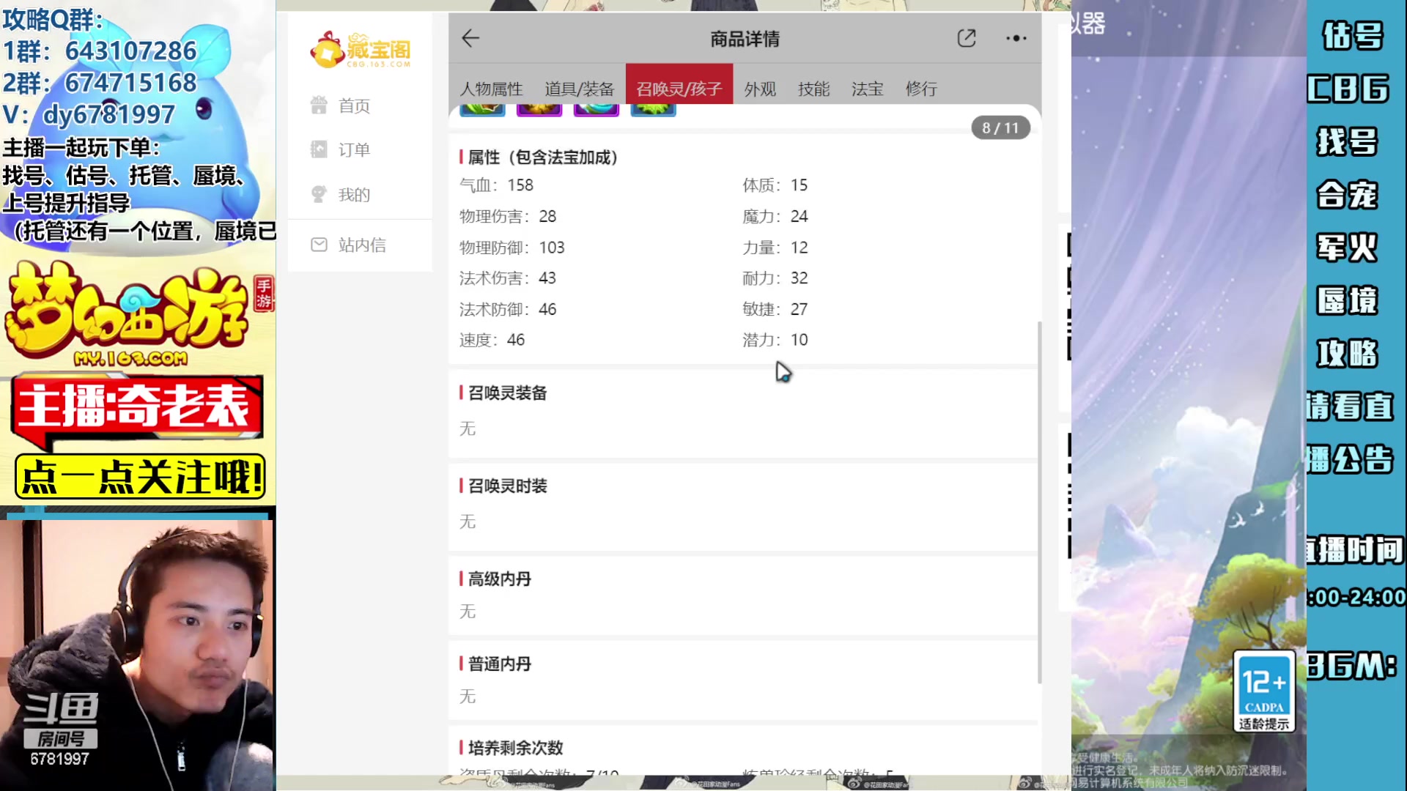
Task: Open the 法宝 tab
Action: tap(867, 89)
